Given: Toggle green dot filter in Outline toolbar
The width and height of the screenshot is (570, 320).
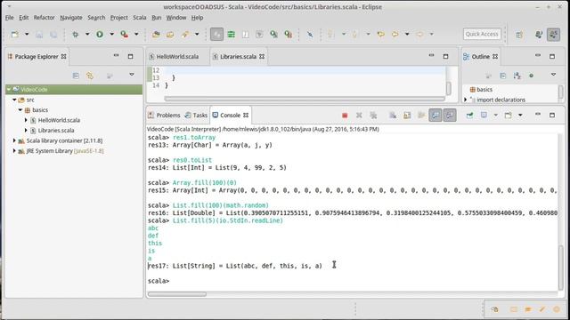Looking at the screenshot, I should coord(531,76).
